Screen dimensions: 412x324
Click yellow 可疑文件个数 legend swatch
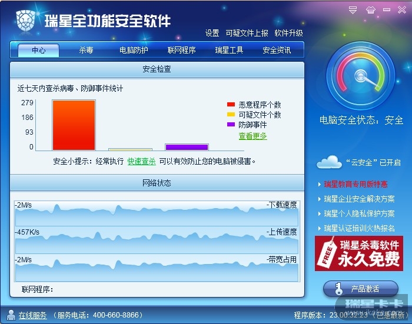tap(231, 115)
